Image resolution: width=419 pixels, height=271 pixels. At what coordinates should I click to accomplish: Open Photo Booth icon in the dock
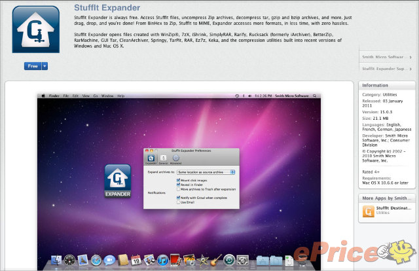pyautogui.click(x=175, y=260)
